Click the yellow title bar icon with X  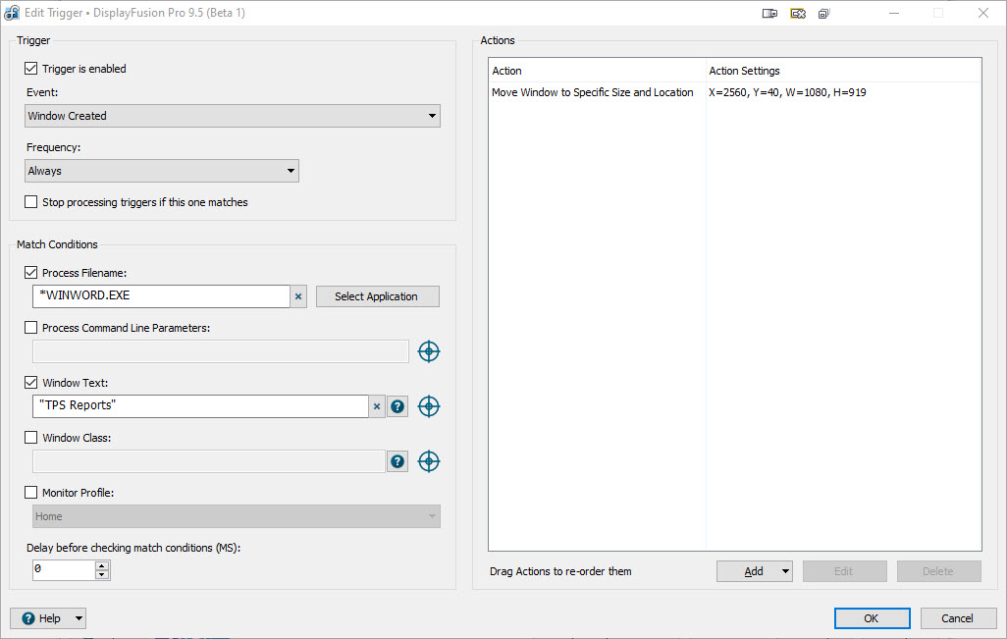[x=798, y=13]
